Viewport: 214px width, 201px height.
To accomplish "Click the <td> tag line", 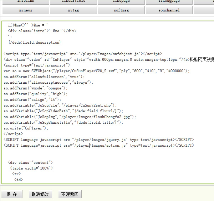I will coord(19,180).
